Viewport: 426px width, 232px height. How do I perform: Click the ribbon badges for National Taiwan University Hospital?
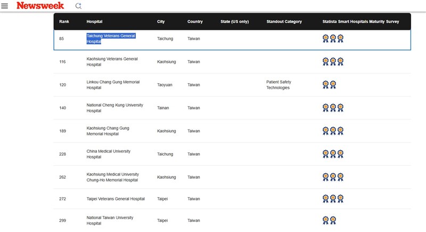coord(329,220)
